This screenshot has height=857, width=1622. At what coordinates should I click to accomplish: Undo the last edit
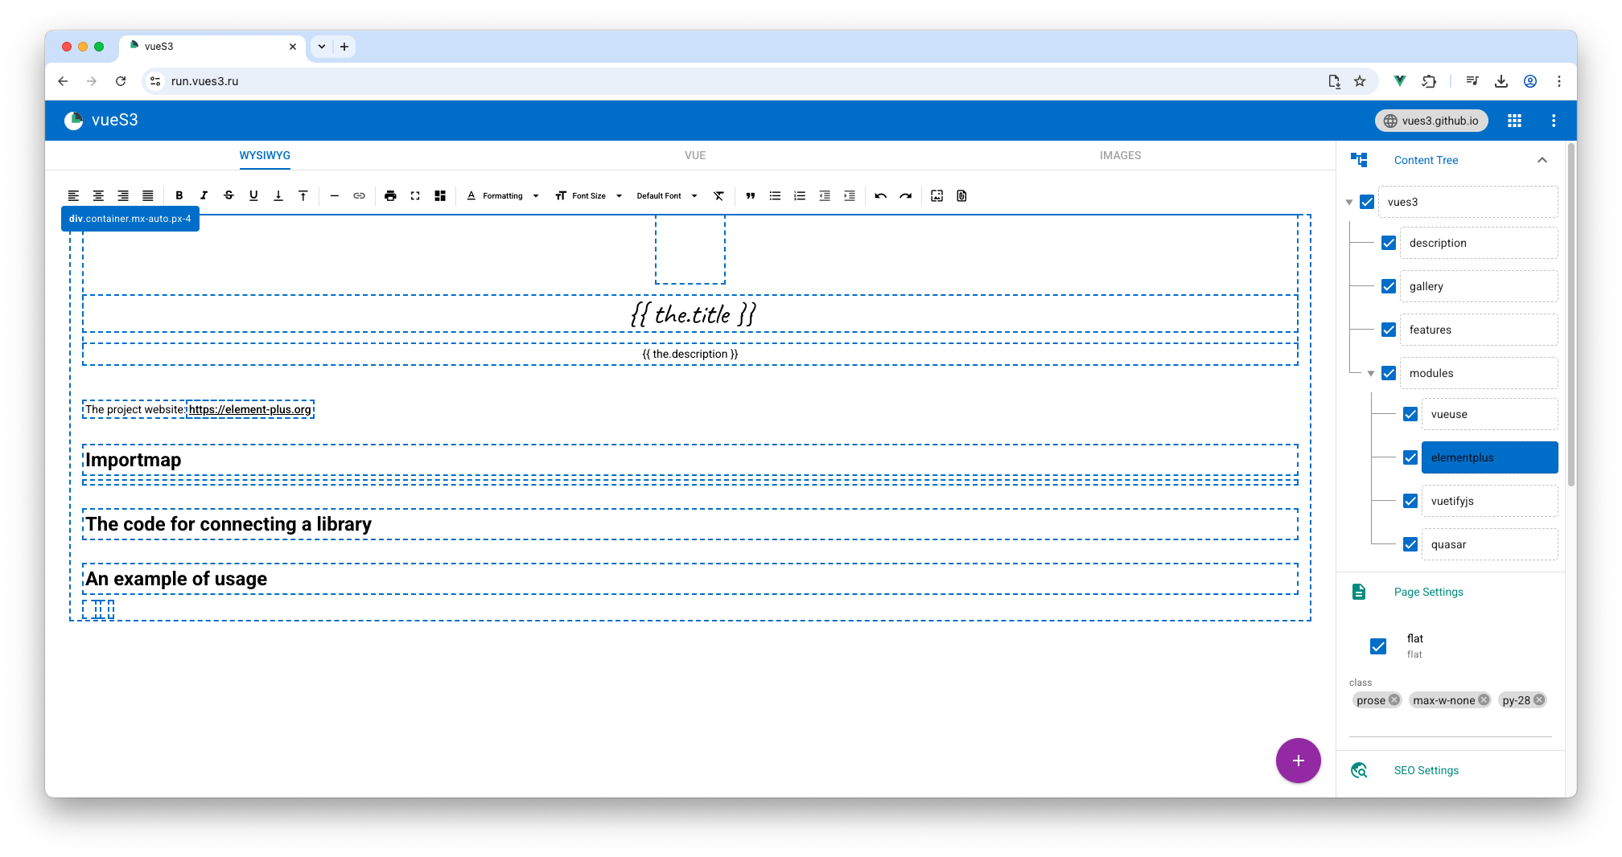881,195
